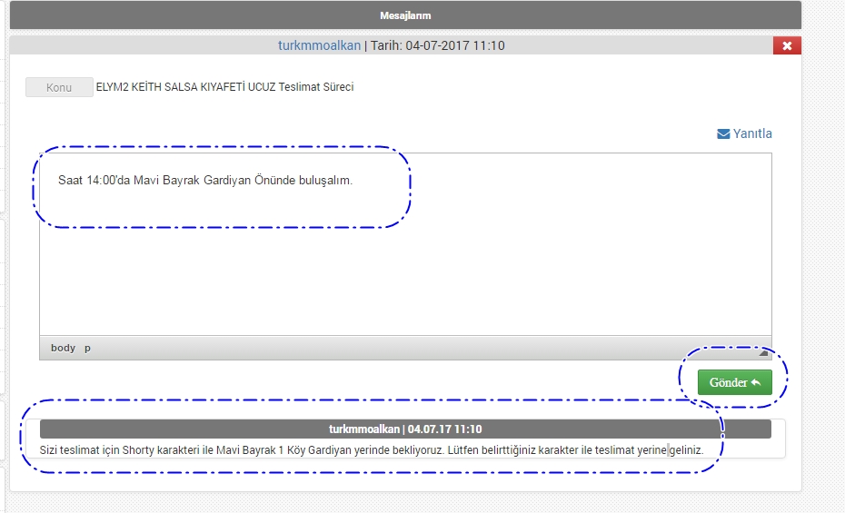
Task: Grab the editor resize handle at corner
Action: pyautogui.click(x=763, y=352)
